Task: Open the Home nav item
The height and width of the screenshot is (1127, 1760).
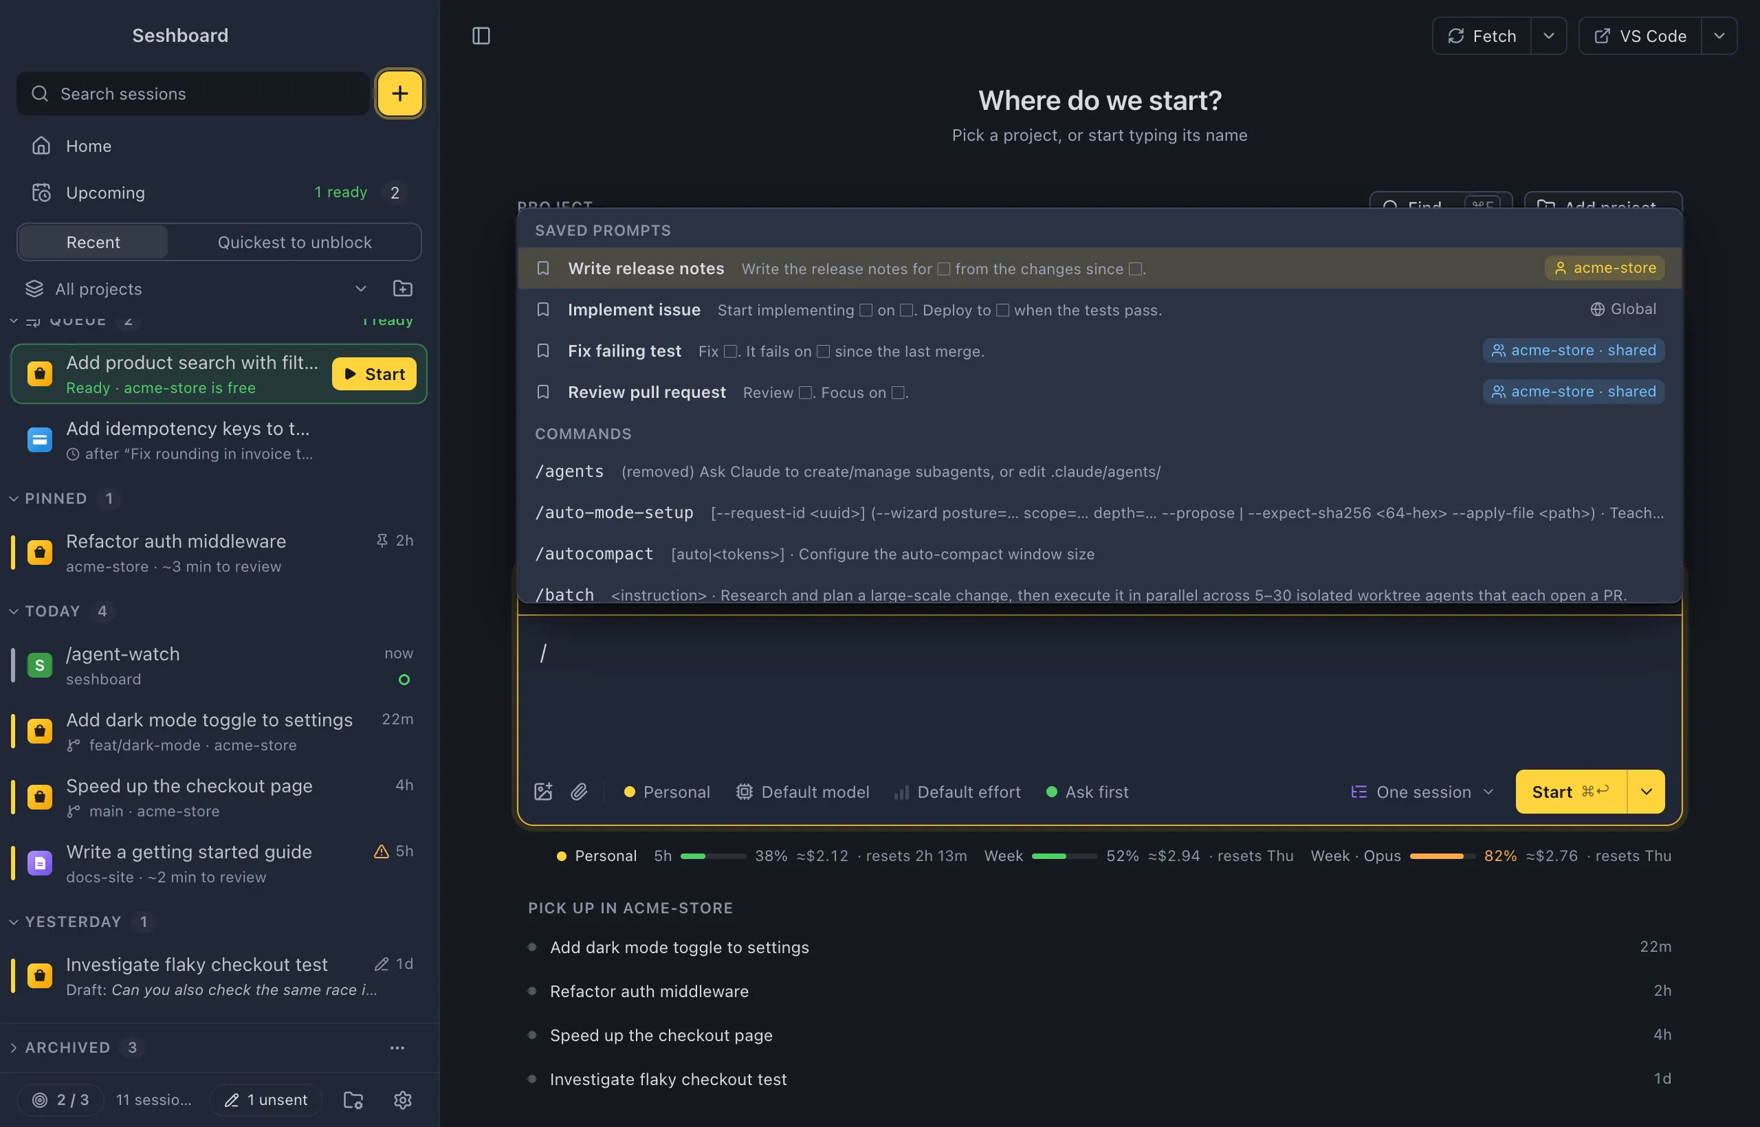Action: 219,146
